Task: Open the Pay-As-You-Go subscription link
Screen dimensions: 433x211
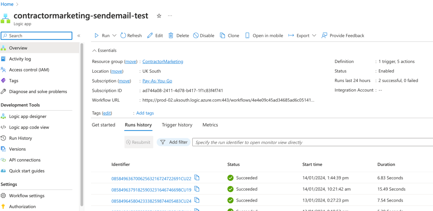Action: [x=157, y=81]
